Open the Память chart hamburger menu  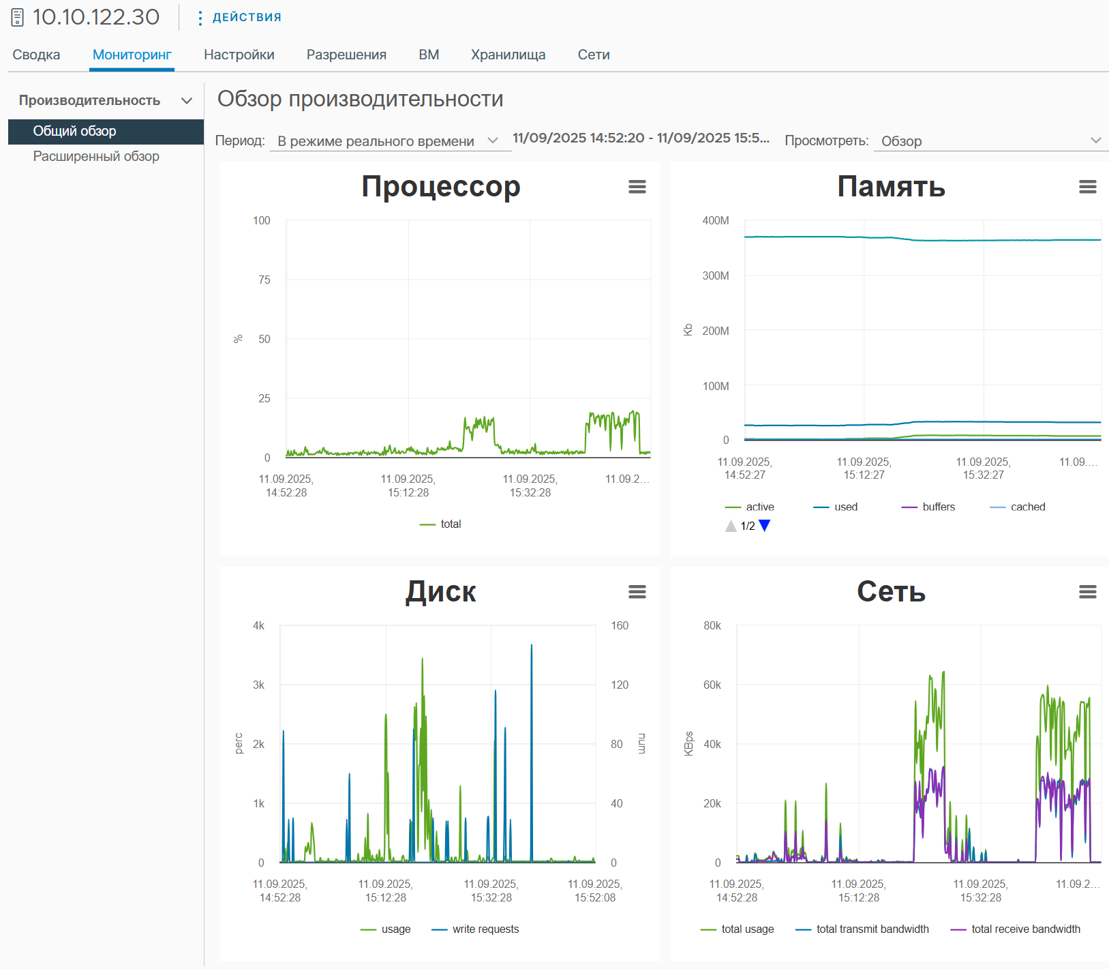1087,187
